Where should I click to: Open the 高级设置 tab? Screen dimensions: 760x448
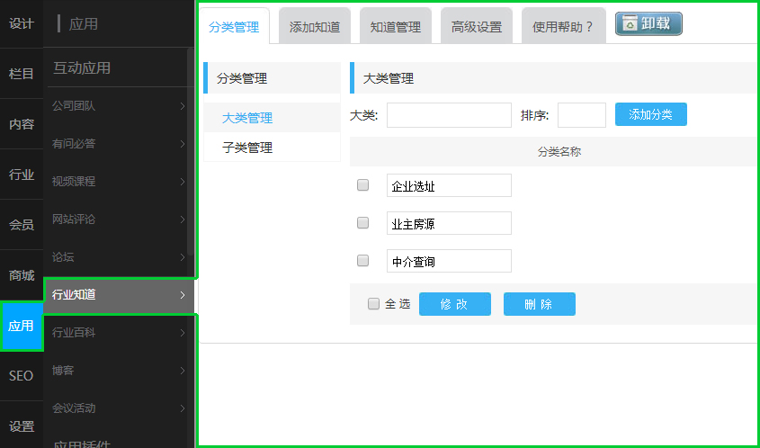[x=477, y=27]
